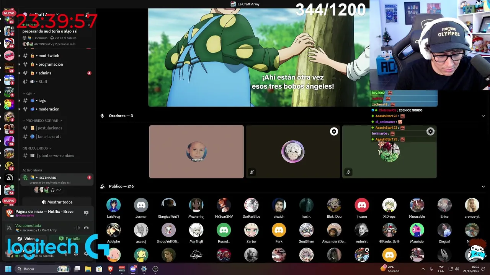The height and width of the screenshot is (275, 490).
Task: Open alexich's audience avatar
Action: pos(279,205)
